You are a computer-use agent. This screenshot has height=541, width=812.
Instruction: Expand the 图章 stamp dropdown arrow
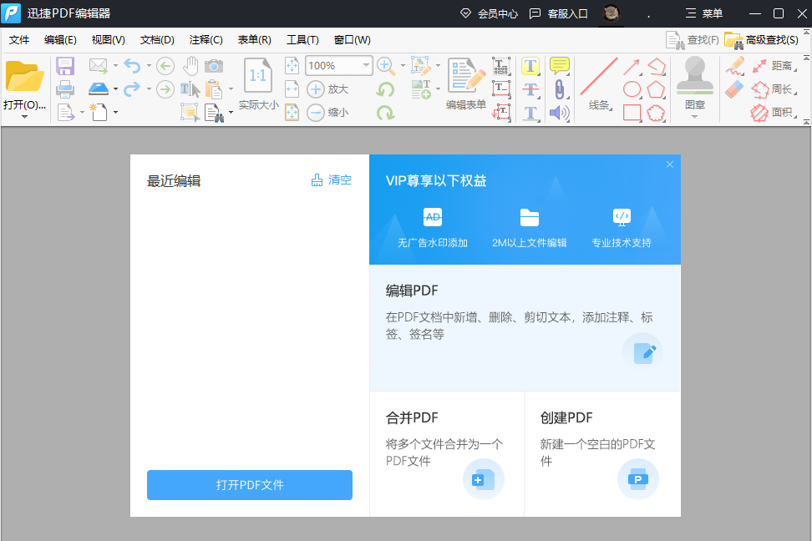694,117
